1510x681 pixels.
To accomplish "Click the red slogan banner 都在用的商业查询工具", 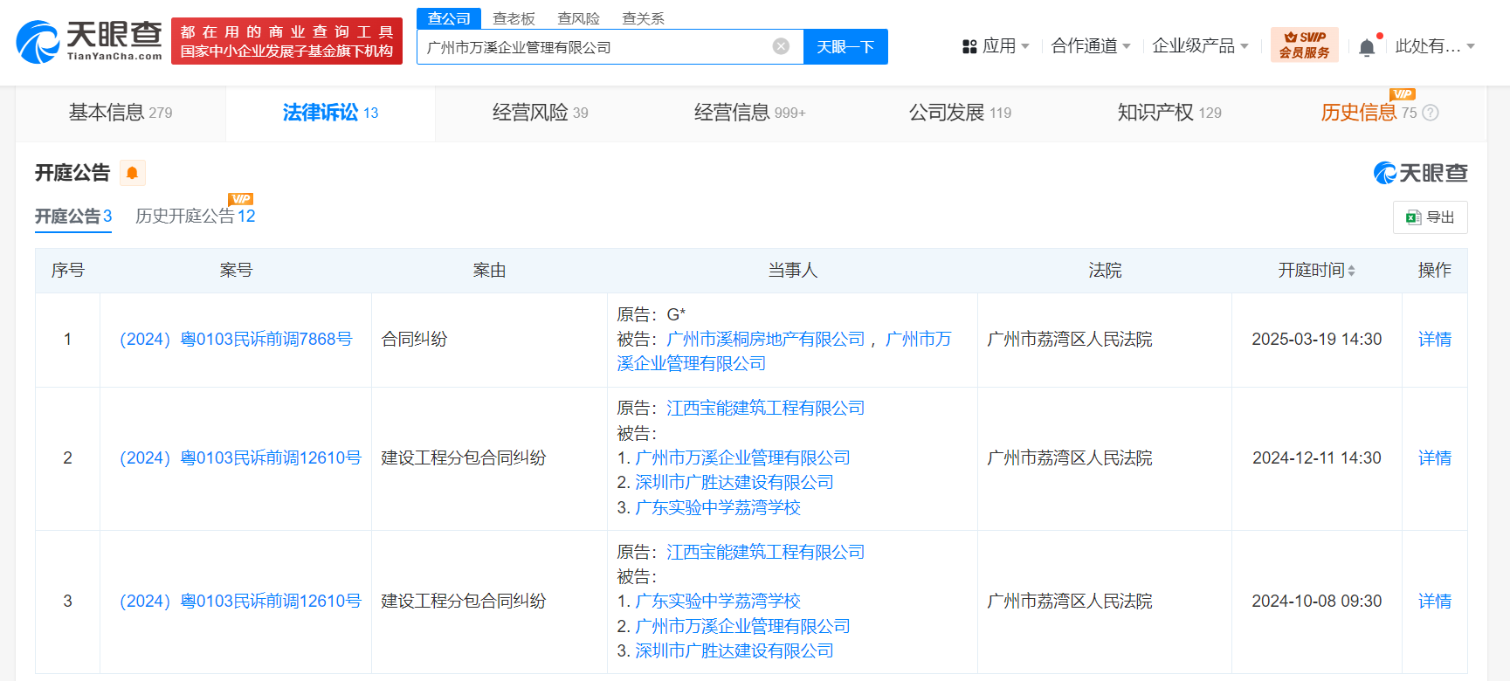I will [286, 41].
